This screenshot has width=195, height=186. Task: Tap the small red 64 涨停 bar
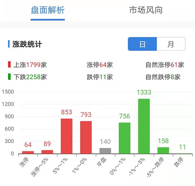click(28, 152)
